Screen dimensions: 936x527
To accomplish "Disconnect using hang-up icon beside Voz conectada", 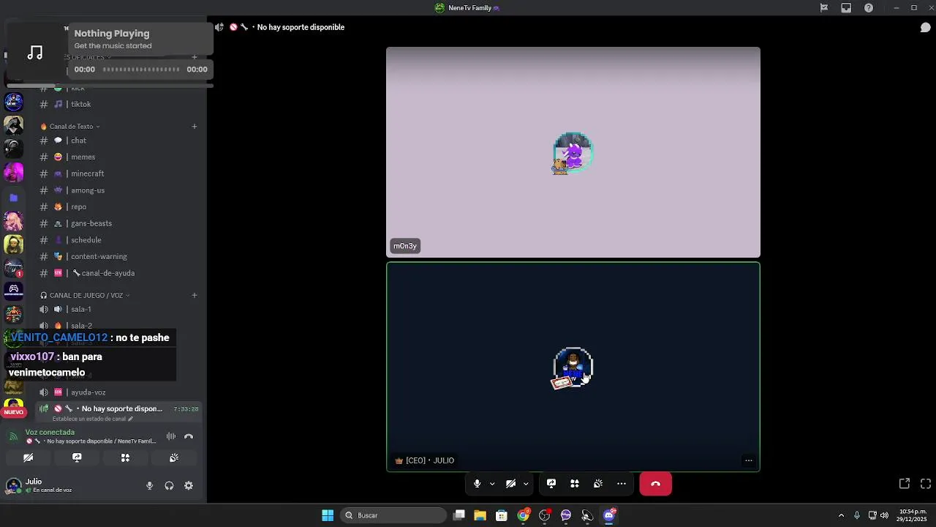I will click(189, 436).
